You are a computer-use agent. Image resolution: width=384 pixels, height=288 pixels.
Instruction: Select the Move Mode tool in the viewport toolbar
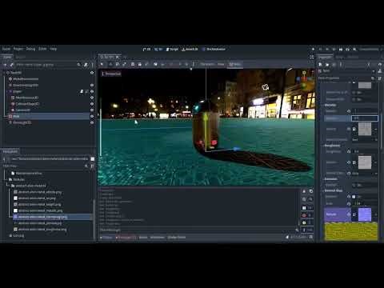pos(110,64)
